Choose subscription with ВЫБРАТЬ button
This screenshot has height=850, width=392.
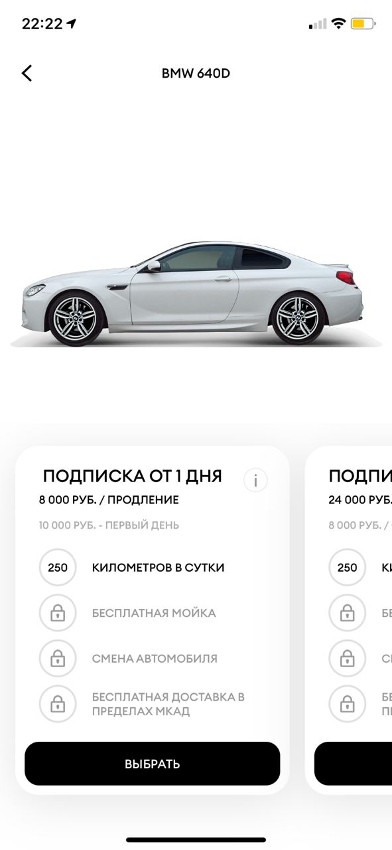(153, 764)
